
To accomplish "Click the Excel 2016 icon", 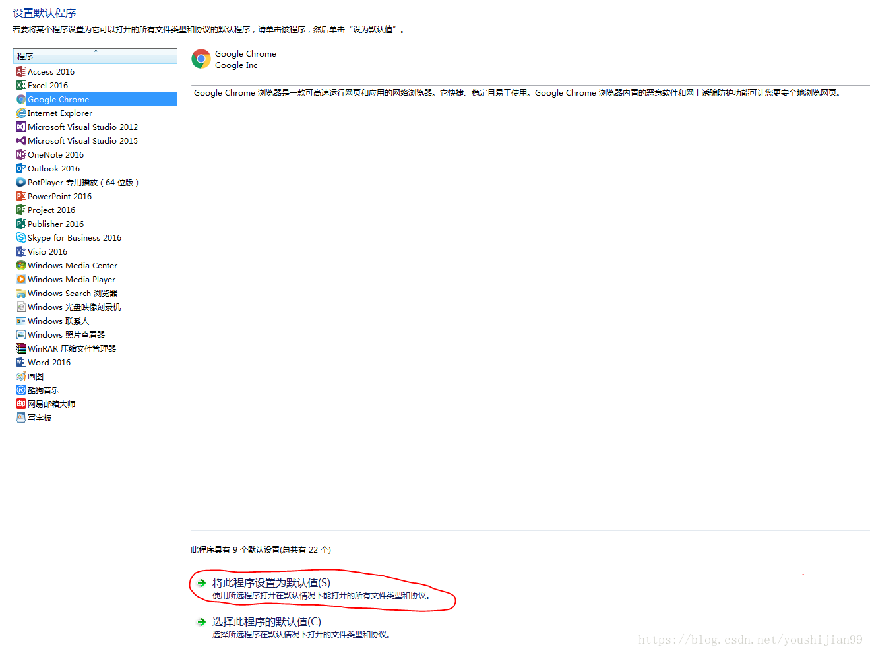I will click(x=21, y=85).
